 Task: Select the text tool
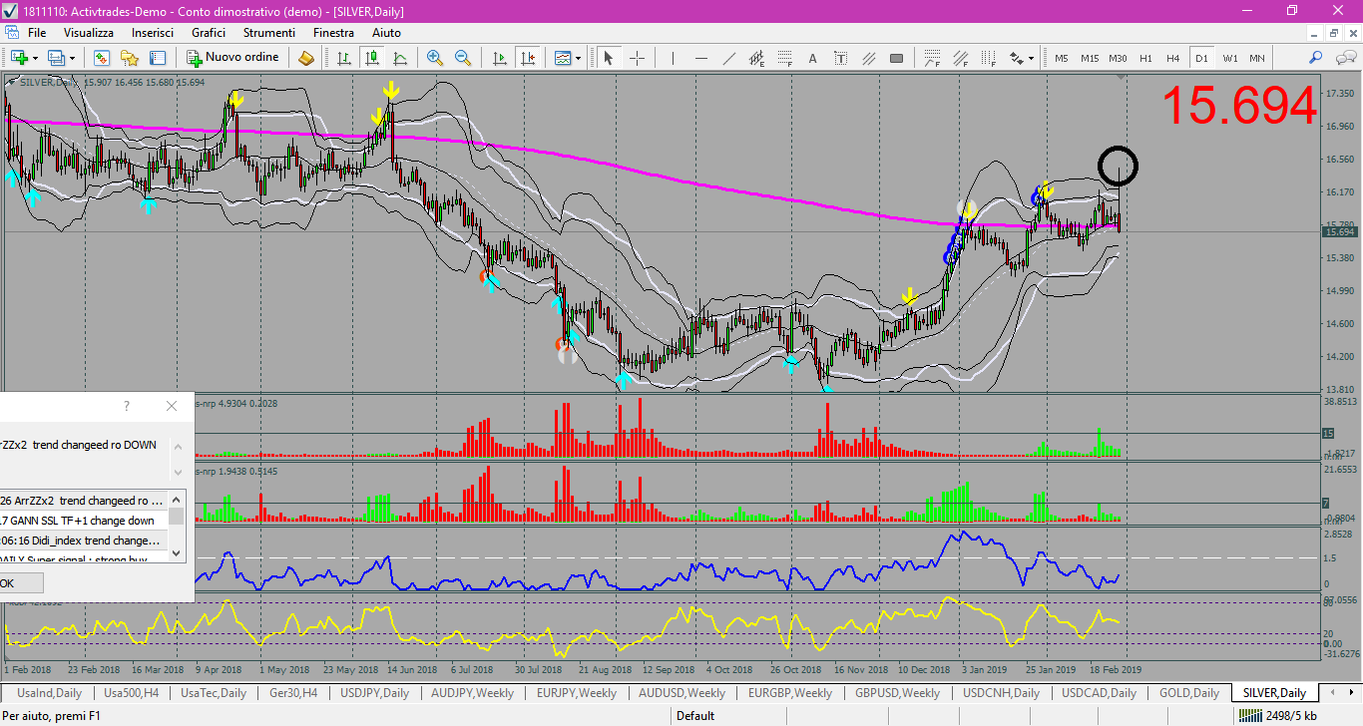(x=812, y=58)
